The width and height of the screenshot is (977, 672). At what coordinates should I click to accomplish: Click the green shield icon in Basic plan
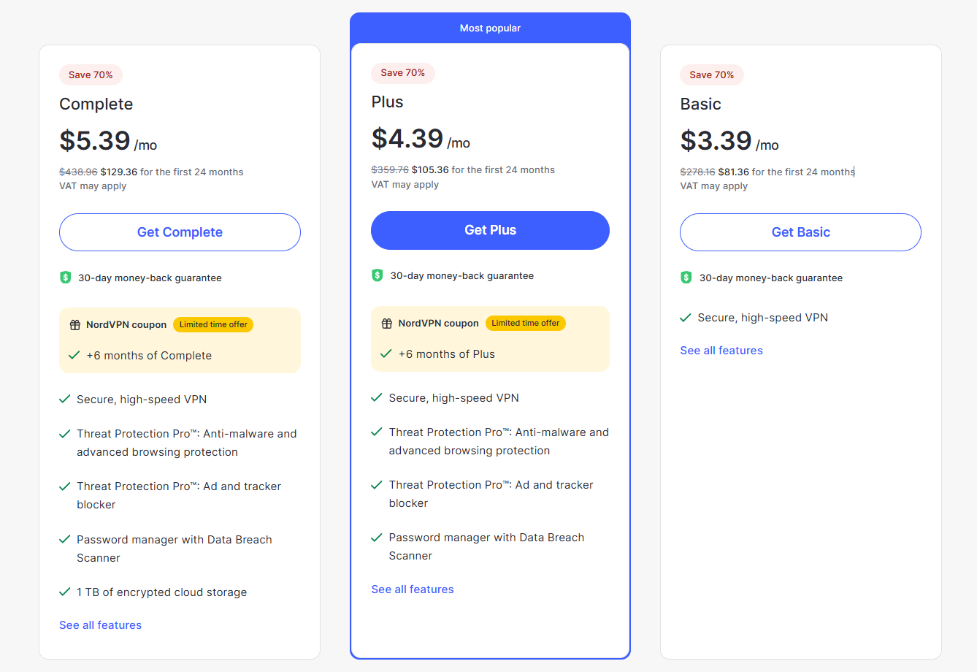(x=686, y=278)
